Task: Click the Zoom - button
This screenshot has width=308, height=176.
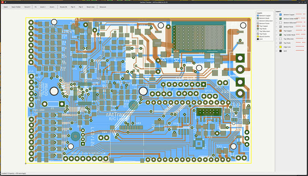Action: click(x=52, y=7)
